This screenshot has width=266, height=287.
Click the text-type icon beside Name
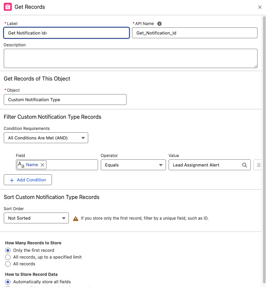click(21, 165)
